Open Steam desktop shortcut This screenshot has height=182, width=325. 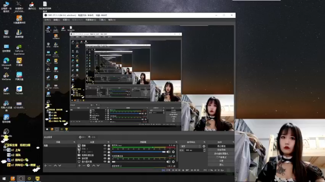[x=6, y=90]
